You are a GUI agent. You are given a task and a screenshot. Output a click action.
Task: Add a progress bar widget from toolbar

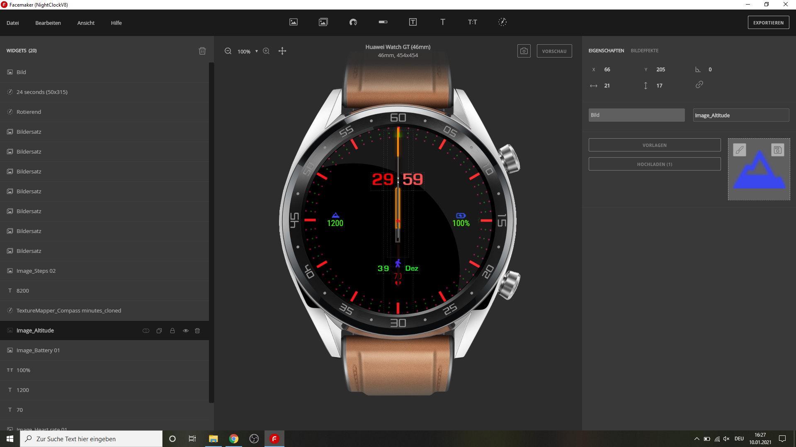click(x=383, y=22)
